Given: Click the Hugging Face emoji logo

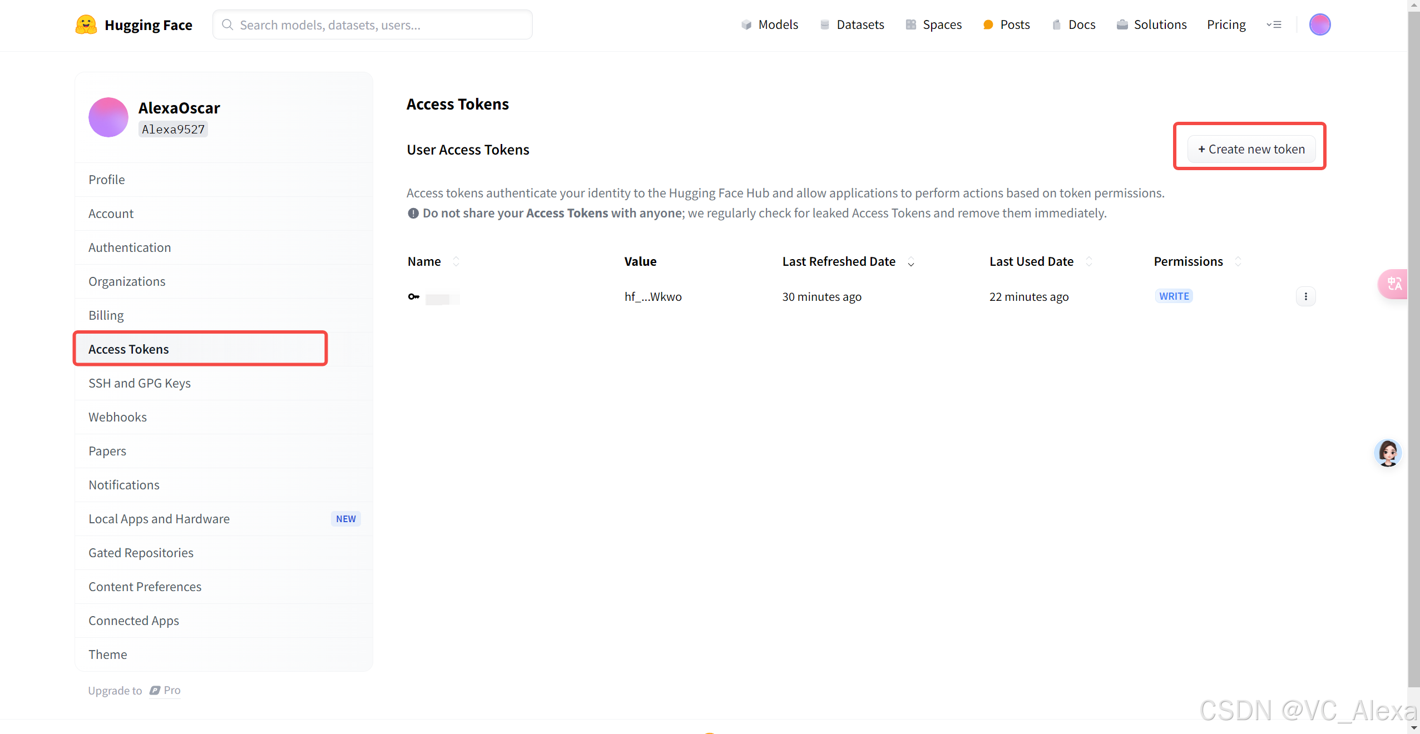Looking at the screenshot, I should point(86,24).
